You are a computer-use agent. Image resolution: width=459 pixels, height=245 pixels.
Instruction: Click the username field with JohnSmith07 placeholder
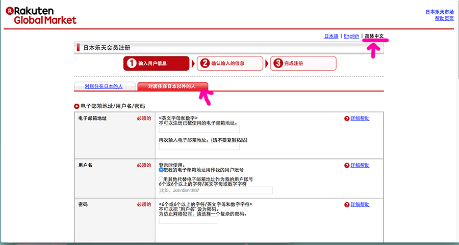tap(216, 191)
